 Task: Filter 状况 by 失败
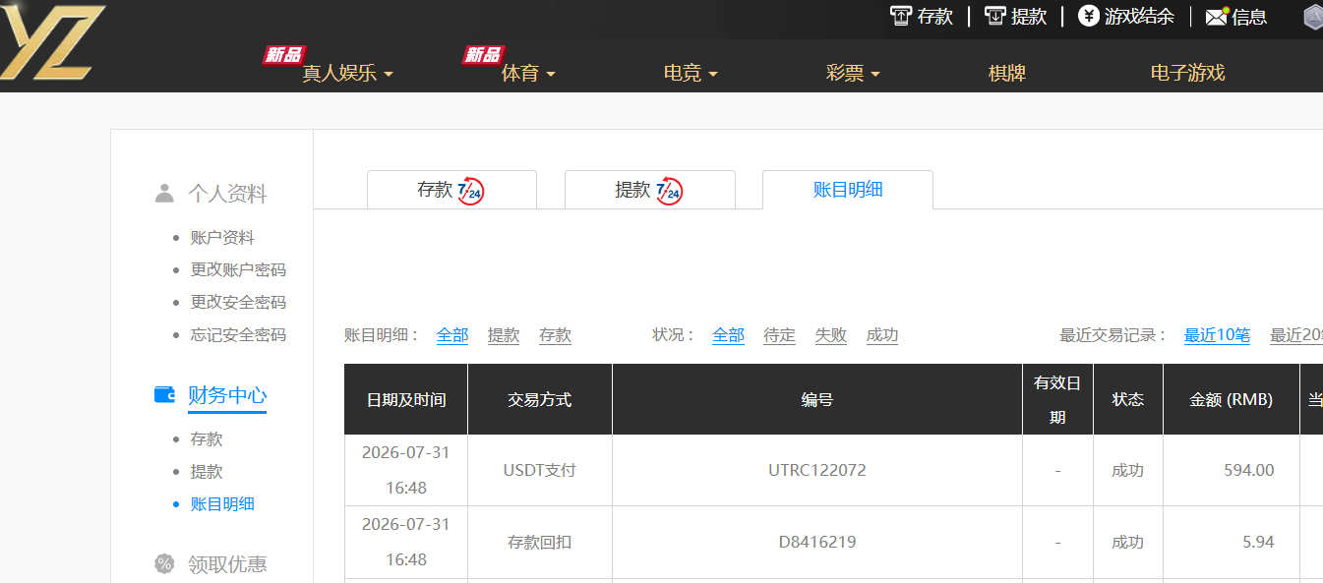tap(831, 335)
